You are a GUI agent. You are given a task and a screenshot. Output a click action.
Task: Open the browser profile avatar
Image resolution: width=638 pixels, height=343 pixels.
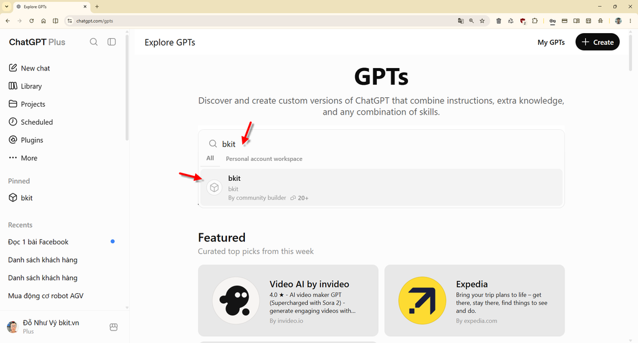click(618, 21)
